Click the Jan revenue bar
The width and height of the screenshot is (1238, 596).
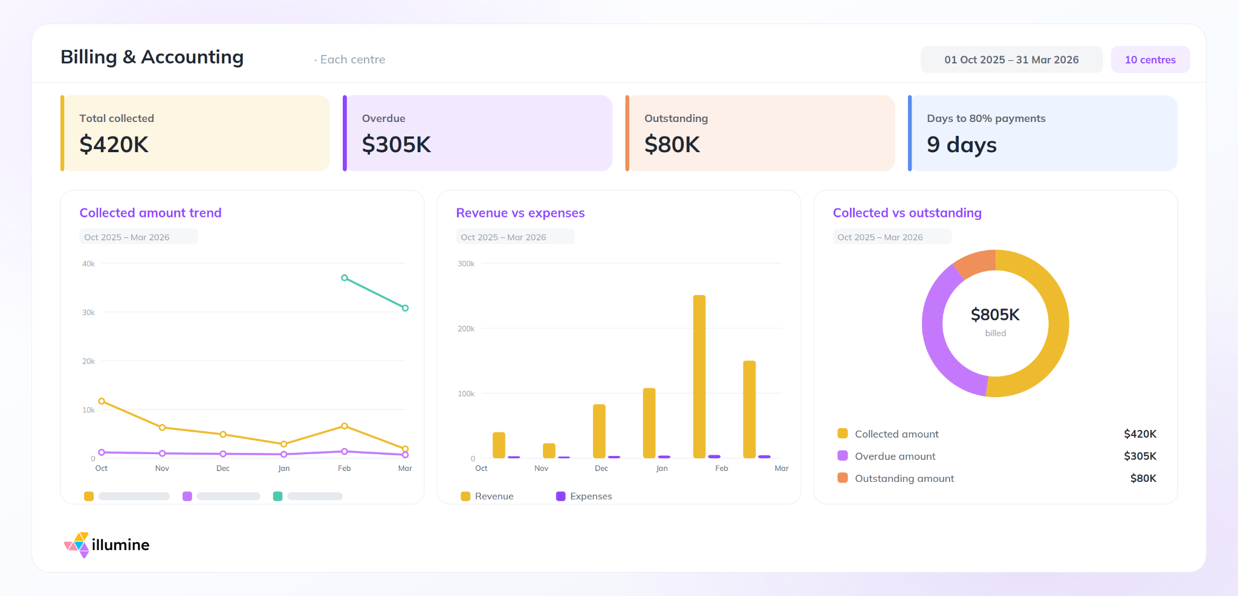click(x=649, y=423)
